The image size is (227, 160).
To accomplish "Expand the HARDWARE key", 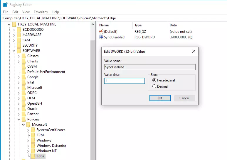I will [x=14, y=35].
